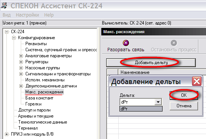This screenshot has width=206, height=139.
Task: Close the Добавление дельты dialog
Action: coord(197,81)
